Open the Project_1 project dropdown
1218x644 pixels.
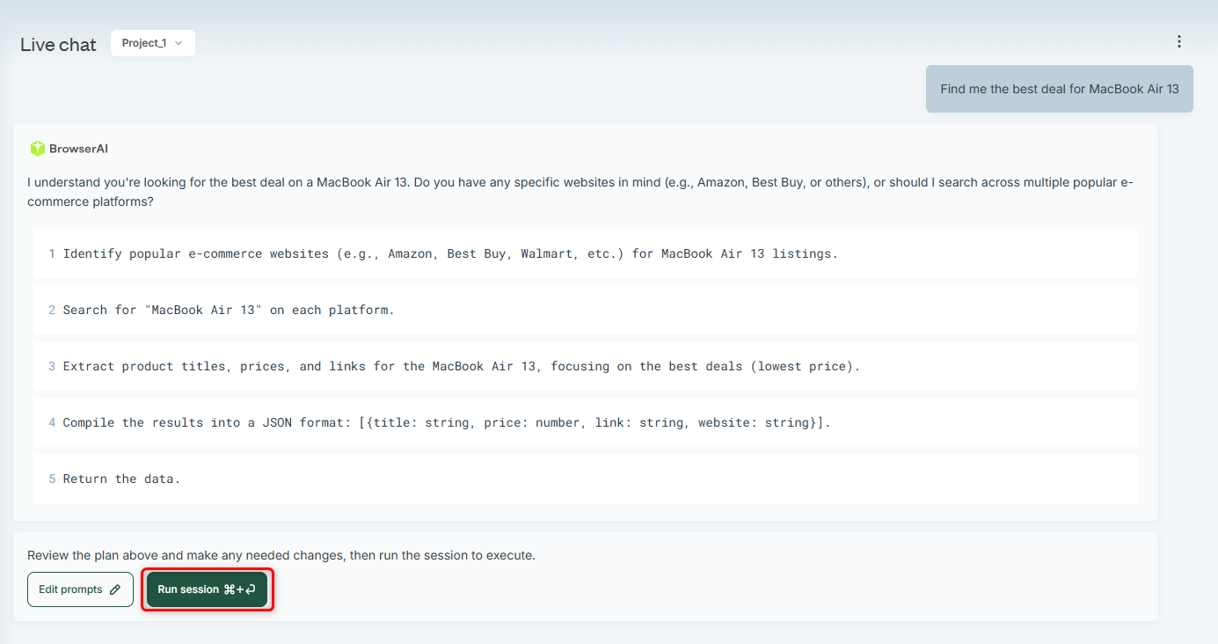(x=153, y=43)
